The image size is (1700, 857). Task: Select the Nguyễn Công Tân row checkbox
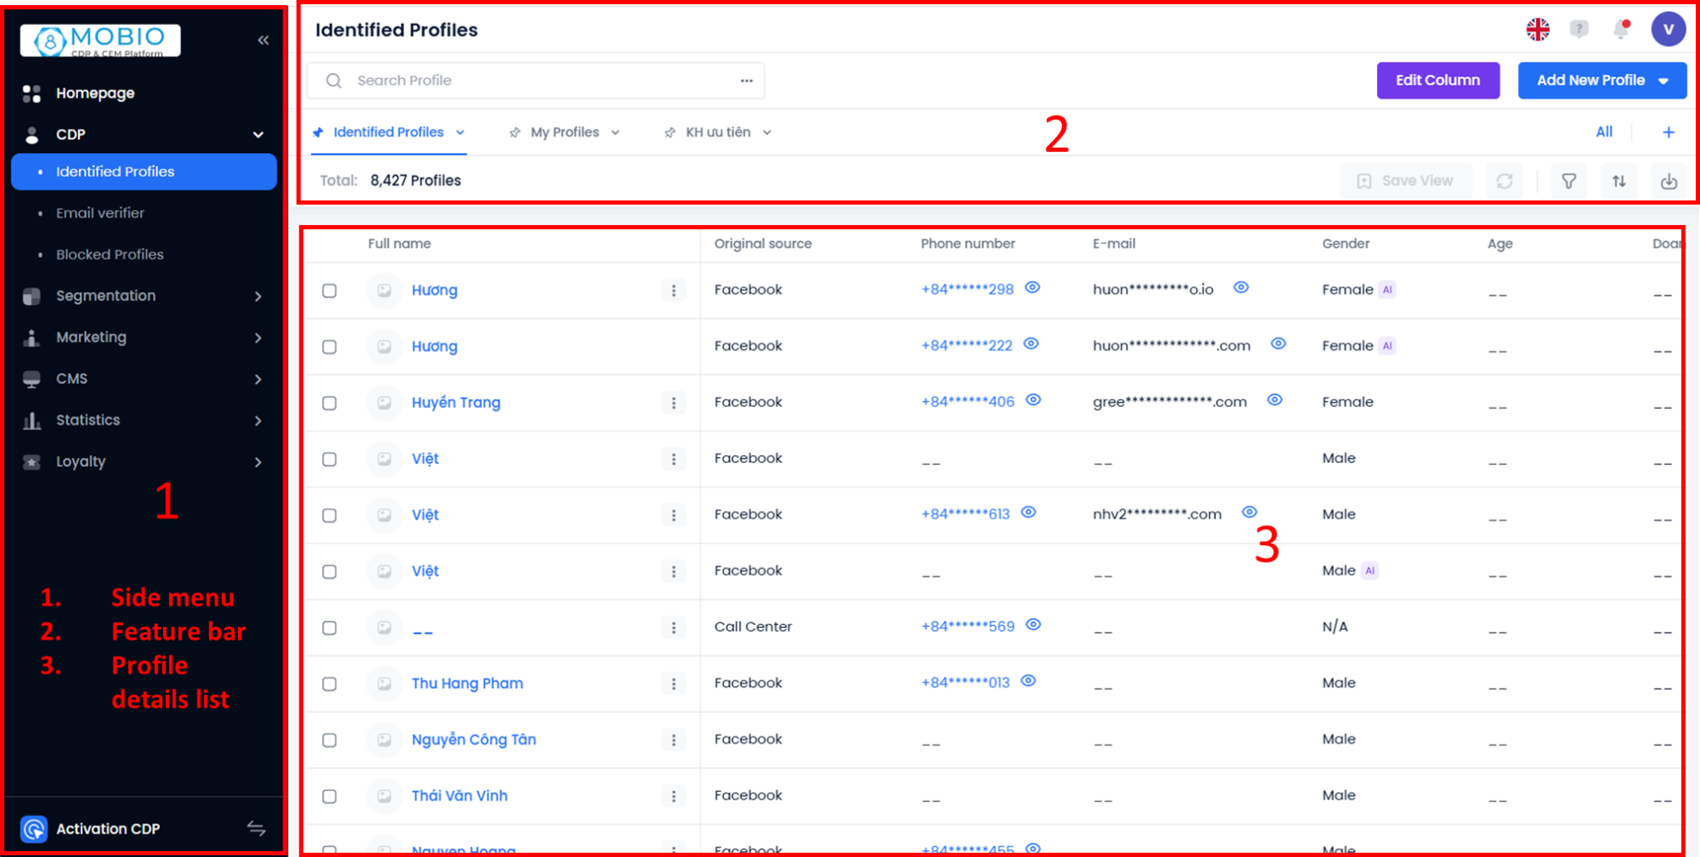(x=330, y=740)
